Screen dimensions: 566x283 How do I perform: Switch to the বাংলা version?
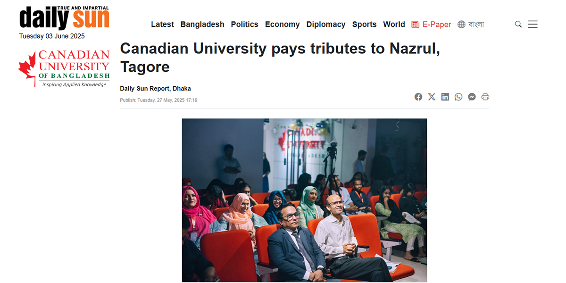click(476, 25)
